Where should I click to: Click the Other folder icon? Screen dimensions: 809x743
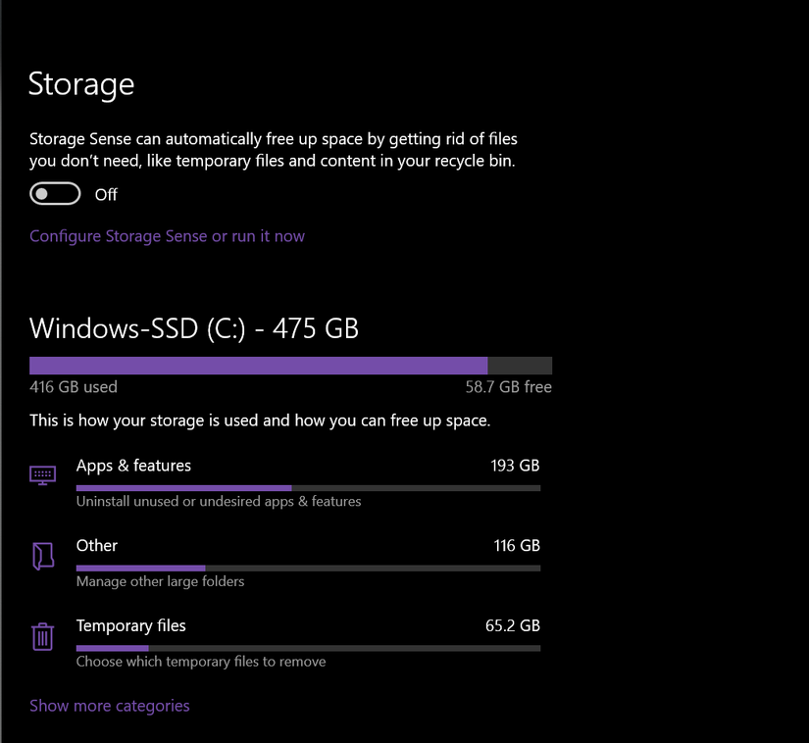point(41,555)
